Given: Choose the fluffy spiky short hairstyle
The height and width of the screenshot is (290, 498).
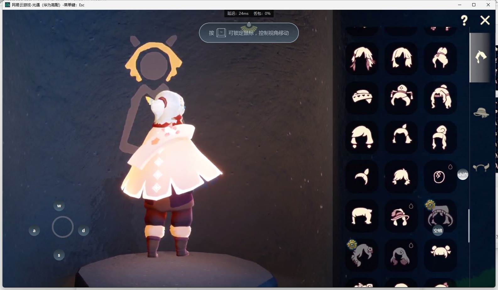Looking at the screenshot, I should point(401,176).
